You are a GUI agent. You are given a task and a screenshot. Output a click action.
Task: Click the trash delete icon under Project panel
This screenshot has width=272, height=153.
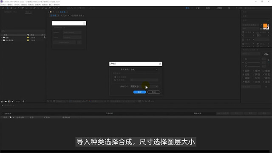pyautogui.click(x=23, y=101)
